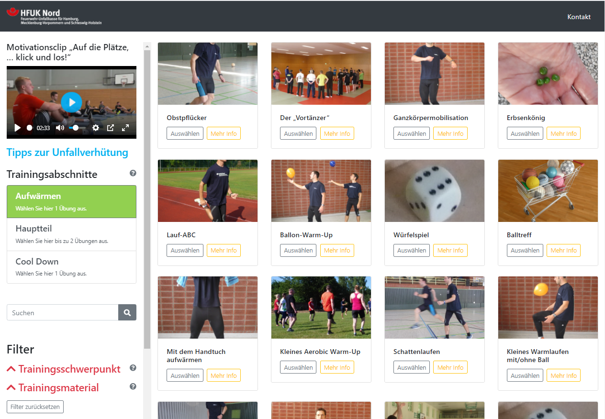Screen dimensions: 605x419
Task: Open Mehr Info for Mit dem Handtuch aufwärmen
Action: click(x=224, y=375)
